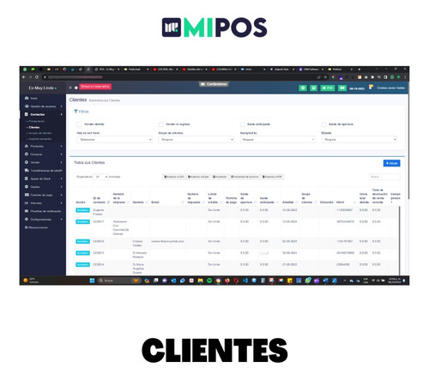Click the bookmark star in address bar
The height and width of the screenshot is (380, 429).
click(325, 77)
